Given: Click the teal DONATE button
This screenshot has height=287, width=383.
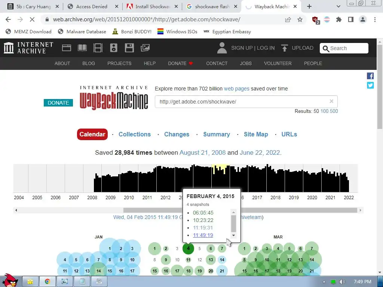Looking at the screenshot, I should point(58,103).
